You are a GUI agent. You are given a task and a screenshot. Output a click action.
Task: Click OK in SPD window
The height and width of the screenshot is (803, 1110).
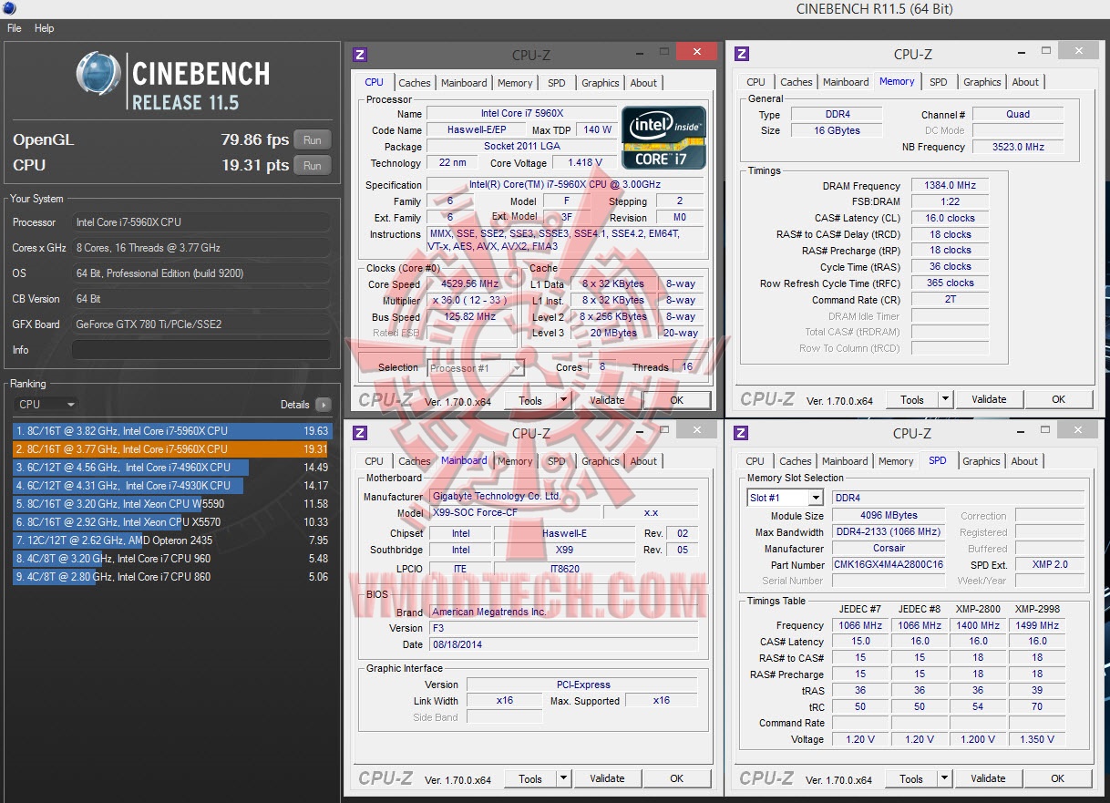(1057, 778)
